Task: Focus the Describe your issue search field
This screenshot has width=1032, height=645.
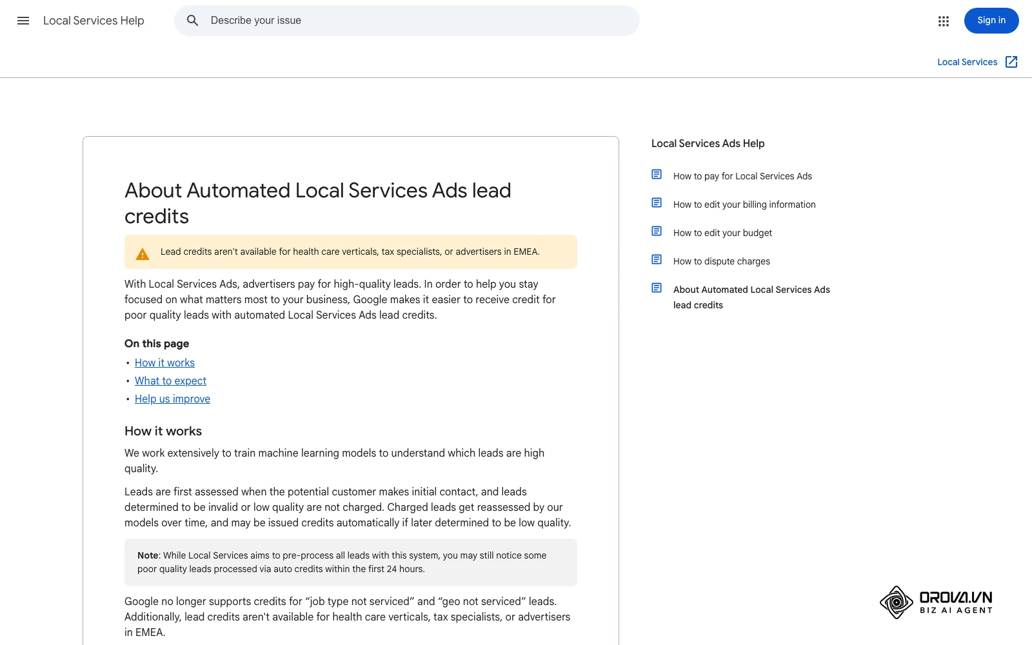Action: [407, 21]
